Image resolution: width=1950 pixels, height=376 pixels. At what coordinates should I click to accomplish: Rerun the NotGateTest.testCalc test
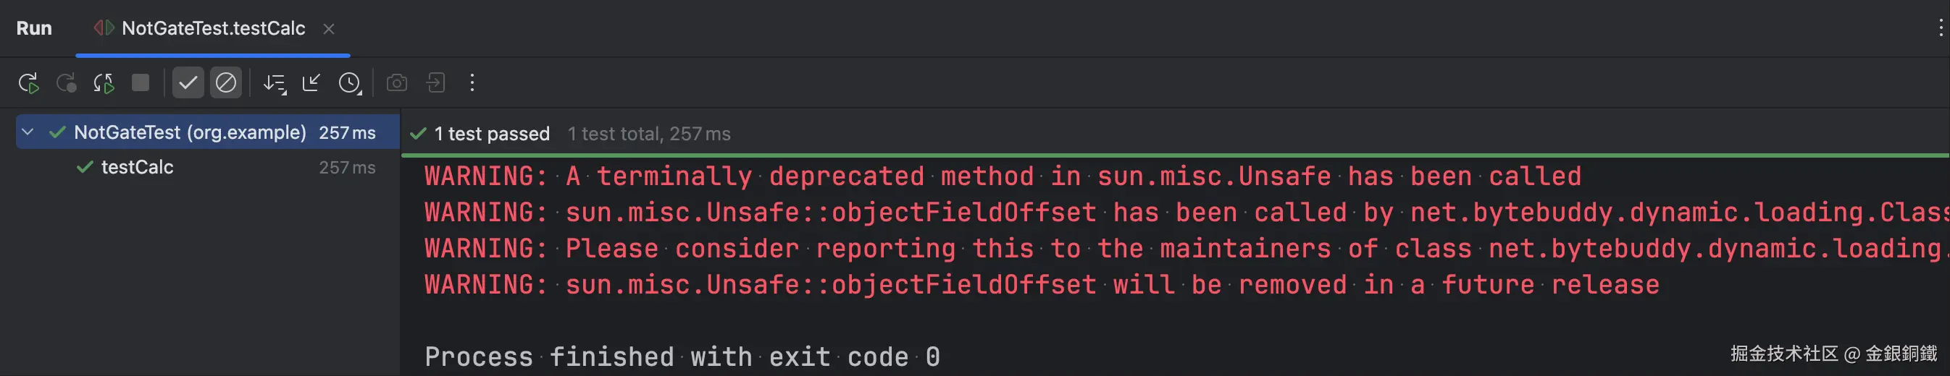(29, 83)
